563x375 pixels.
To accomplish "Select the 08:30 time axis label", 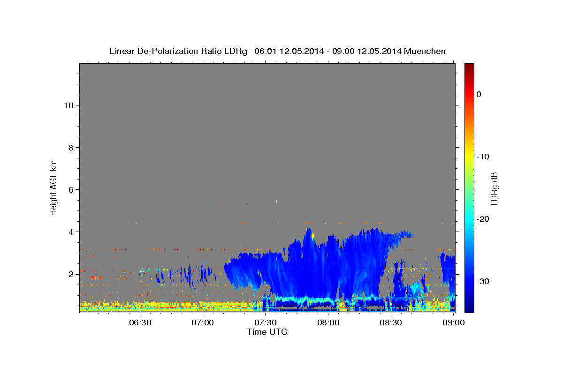I will coord(391,322).
